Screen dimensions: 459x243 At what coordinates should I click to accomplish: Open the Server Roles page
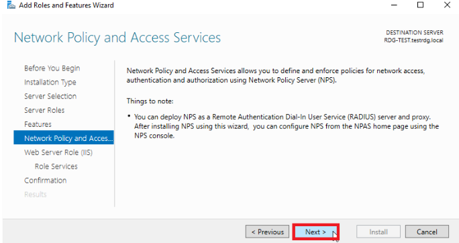point(44,110)
